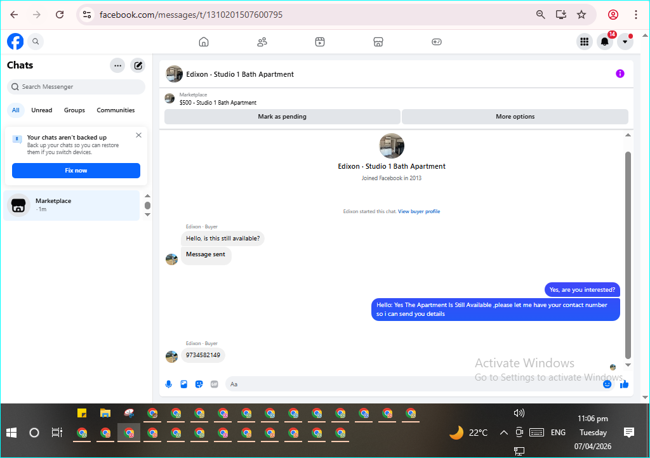The image size is (650, 458).
Task: Open File Explorer in taskbar
Action: pos(105,413)
